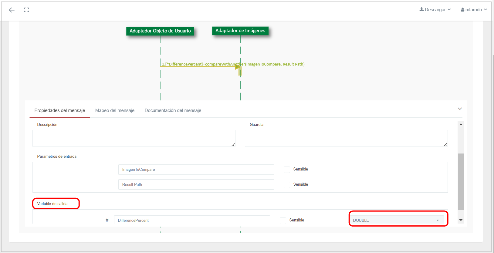Click the resize handle of Guardia box

[x=445, y=145]
